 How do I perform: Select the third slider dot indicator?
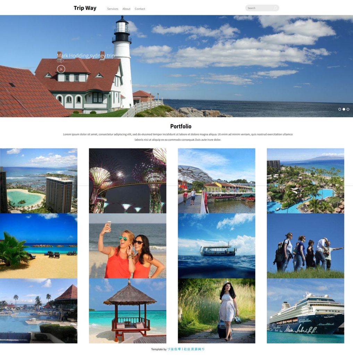click(348, 109)
